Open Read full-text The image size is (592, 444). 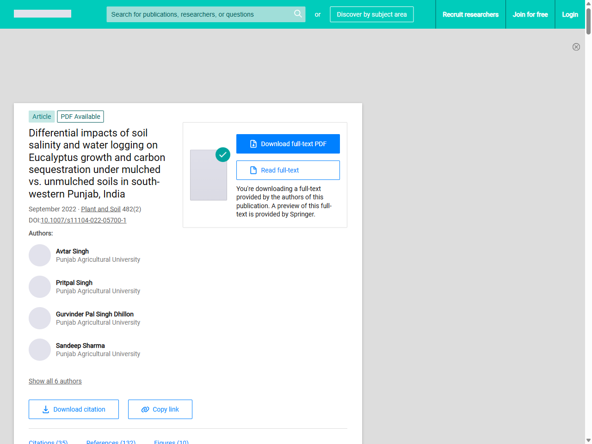[x=288, y=170]
